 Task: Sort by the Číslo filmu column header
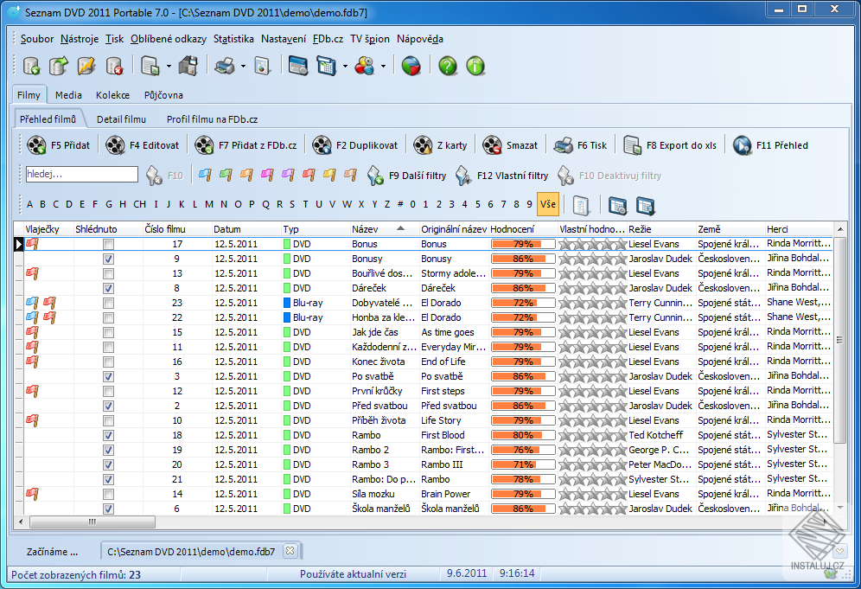tap(177, 229)
